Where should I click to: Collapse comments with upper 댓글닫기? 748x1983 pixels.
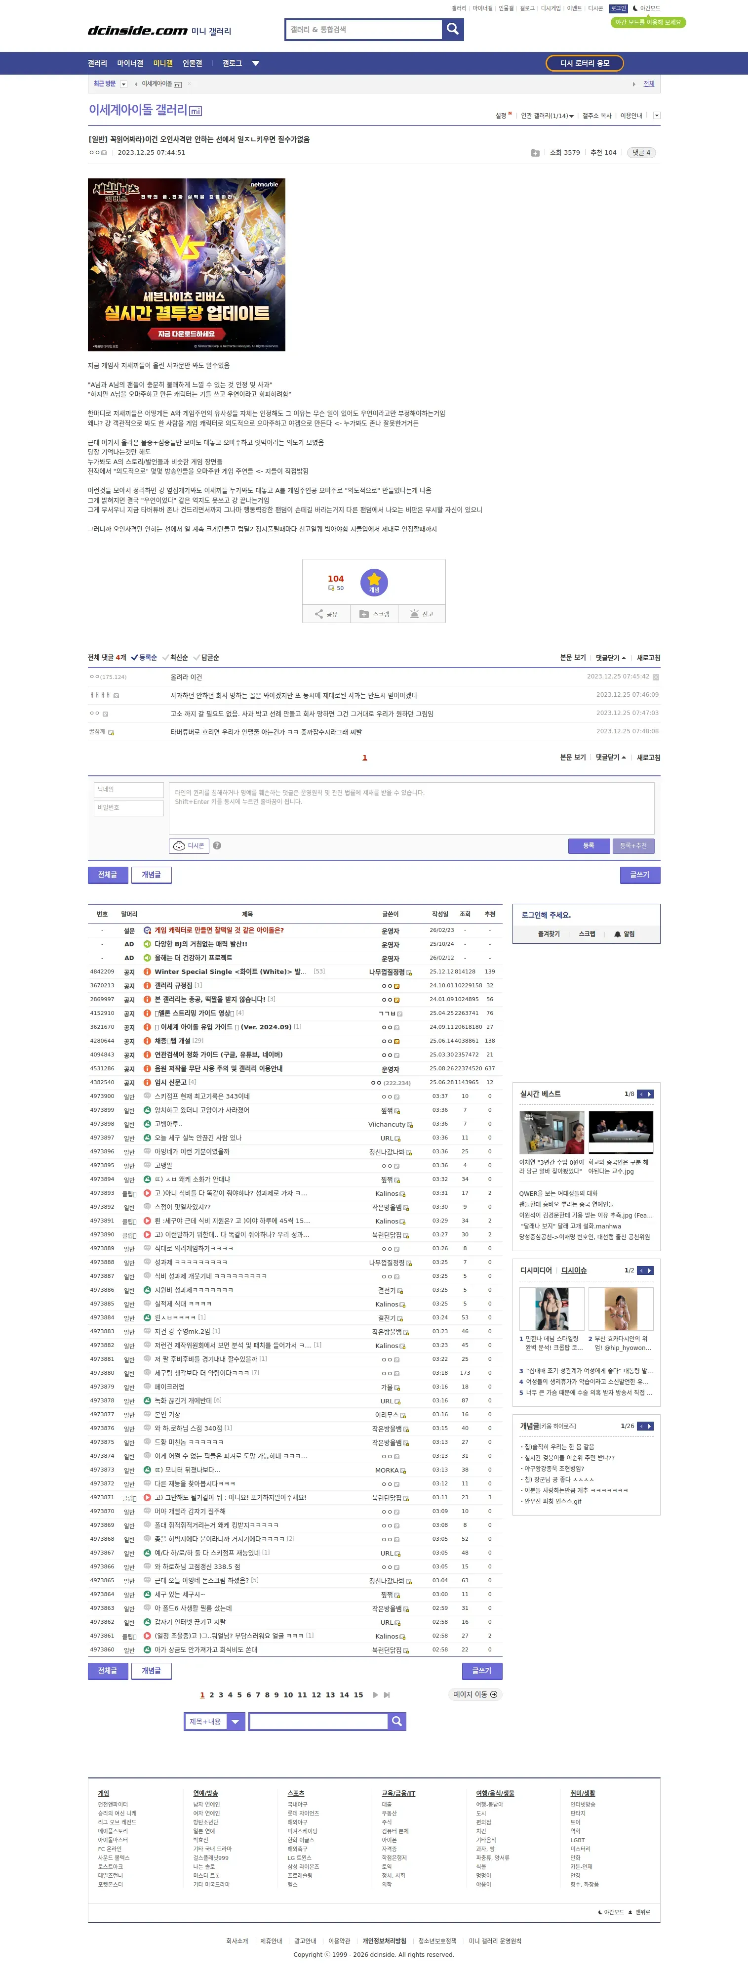[610, 658]
